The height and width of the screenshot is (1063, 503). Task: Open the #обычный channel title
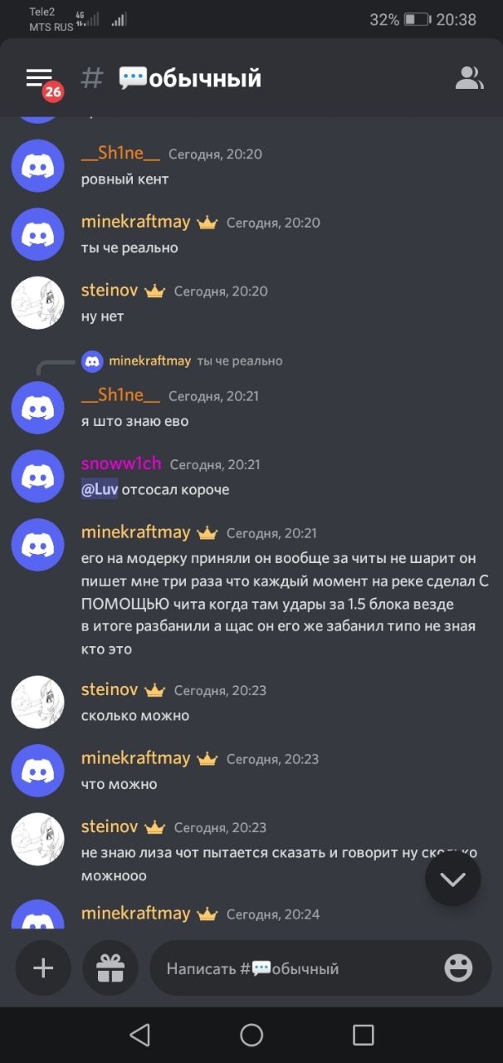pyautogui.click(x=190, y=78)
